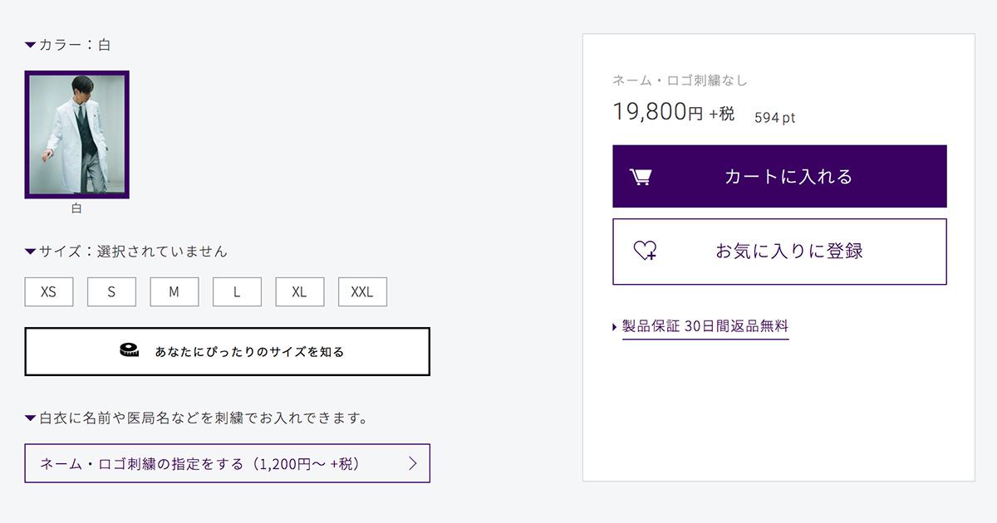The image size is (997, 523).
Task: Click the 白 caption under thumbnail
Action: coord(76,208)
